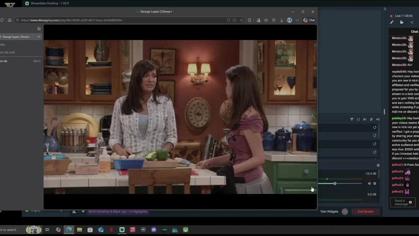Toggle mute event notifications icon
This screenshot has width=419, height=236.
371,119
